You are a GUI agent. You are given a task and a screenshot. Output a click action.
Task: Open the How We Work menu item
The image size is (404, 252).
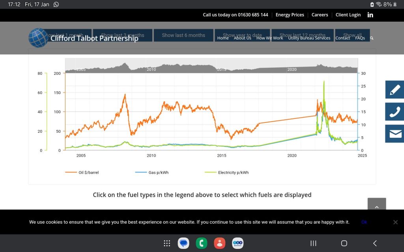[x=269, y=38]
